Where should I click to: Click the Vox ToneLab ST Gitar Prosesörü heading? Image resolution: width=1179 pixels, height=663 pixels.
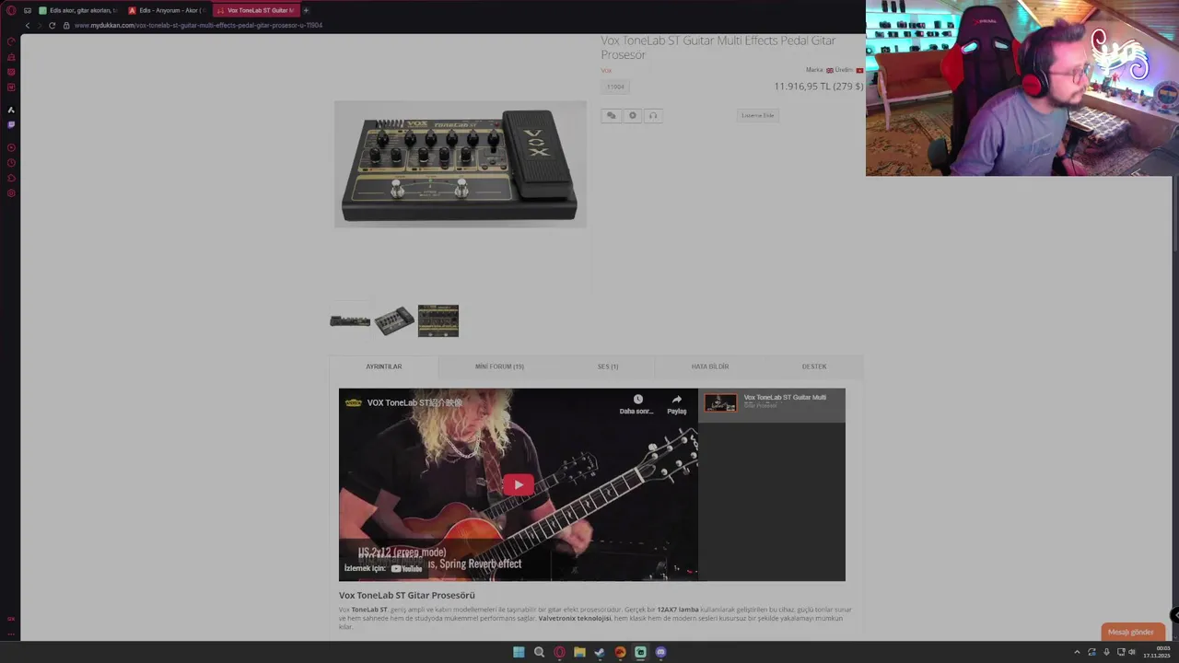tap(407, 595)
